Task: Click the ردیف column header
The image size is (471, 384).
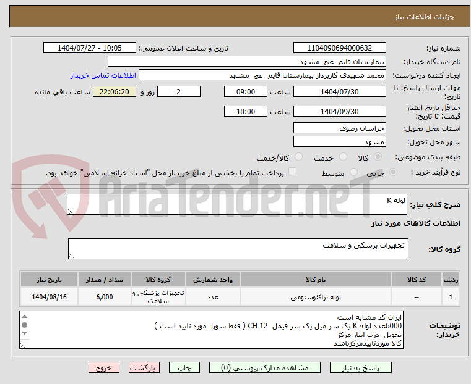Action: [x=451, y=280]
